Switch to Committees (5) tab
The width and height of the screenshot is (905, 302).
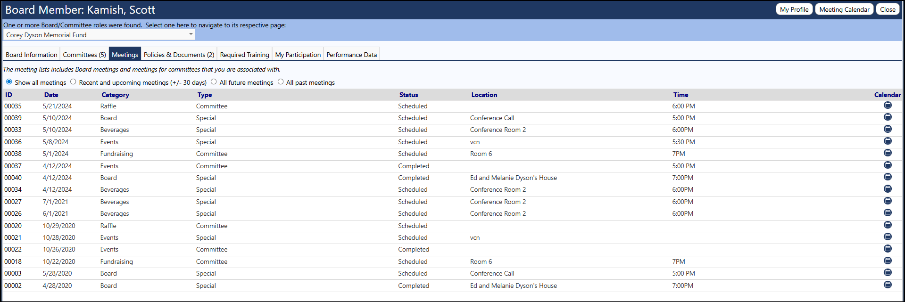84,55
